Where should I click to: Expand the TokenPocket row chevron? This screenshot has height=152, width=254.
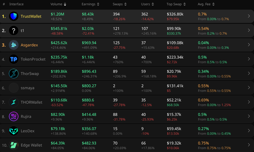pyautogui.click(x=249, y=59)
